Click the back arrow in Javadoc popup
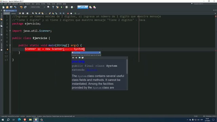 pyautogui.click(x=73, y=58)
